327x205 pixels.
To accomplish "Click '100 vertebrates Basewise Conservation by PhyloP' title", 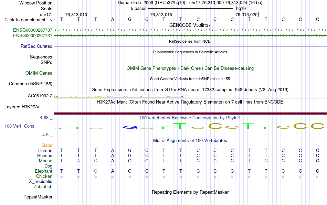I will click(x=190, y=118).
